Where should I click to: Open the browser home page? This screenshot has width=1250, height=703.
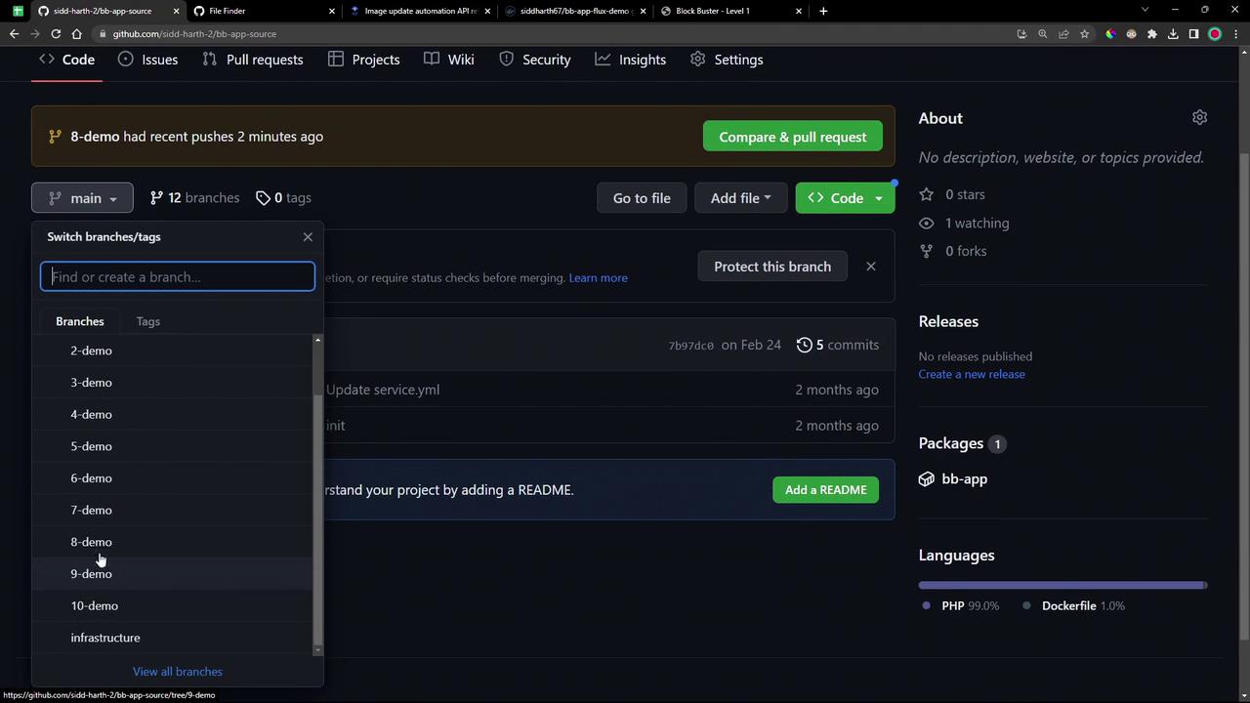76,34
